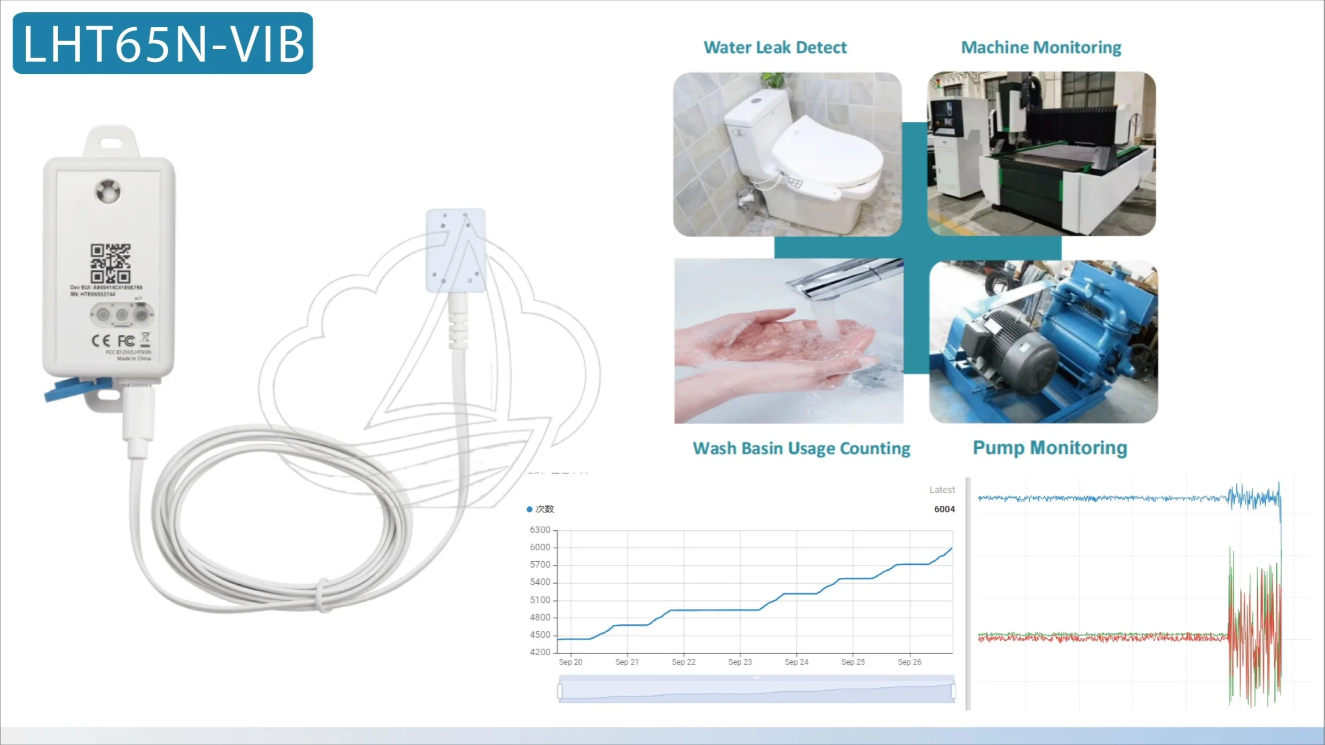Click the SN serial number on device
1325x745 pixels.
click(93, 294)
